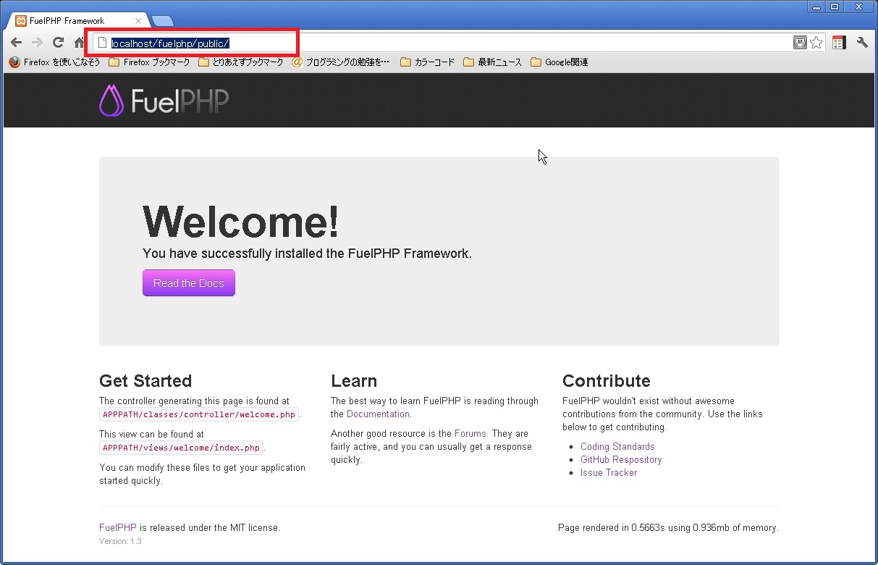Image resolution: width=878 pixels, height=565 pixels.
Task: Open the Issue Tracker link
Action: click(x=609, y=473)
